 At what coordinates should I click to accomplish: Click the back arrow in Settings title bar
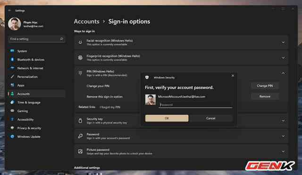tap(9, 10)
